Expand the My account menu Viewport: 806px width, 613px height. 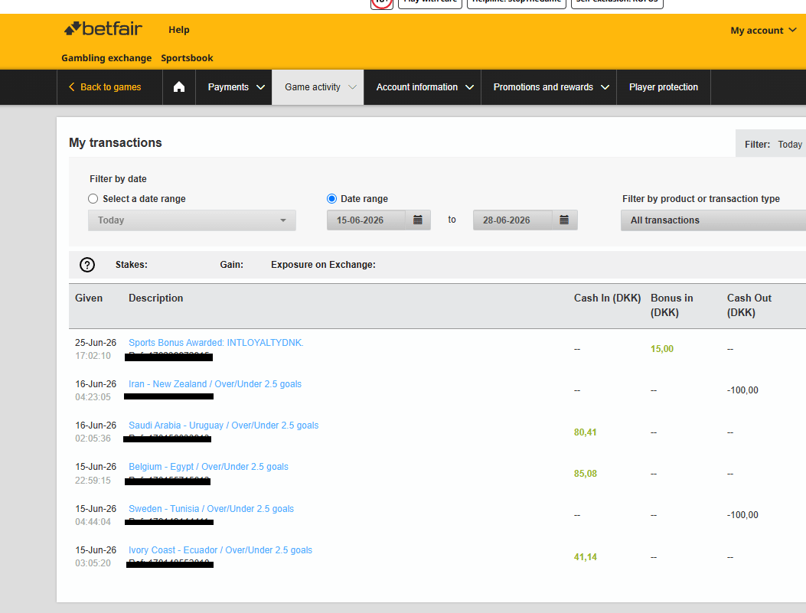(763, 31)
